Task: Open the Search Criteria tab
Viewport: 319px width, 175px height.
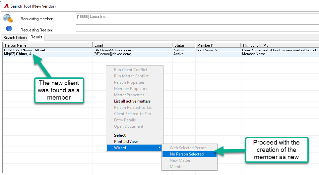Action: [x=15, y=38]
